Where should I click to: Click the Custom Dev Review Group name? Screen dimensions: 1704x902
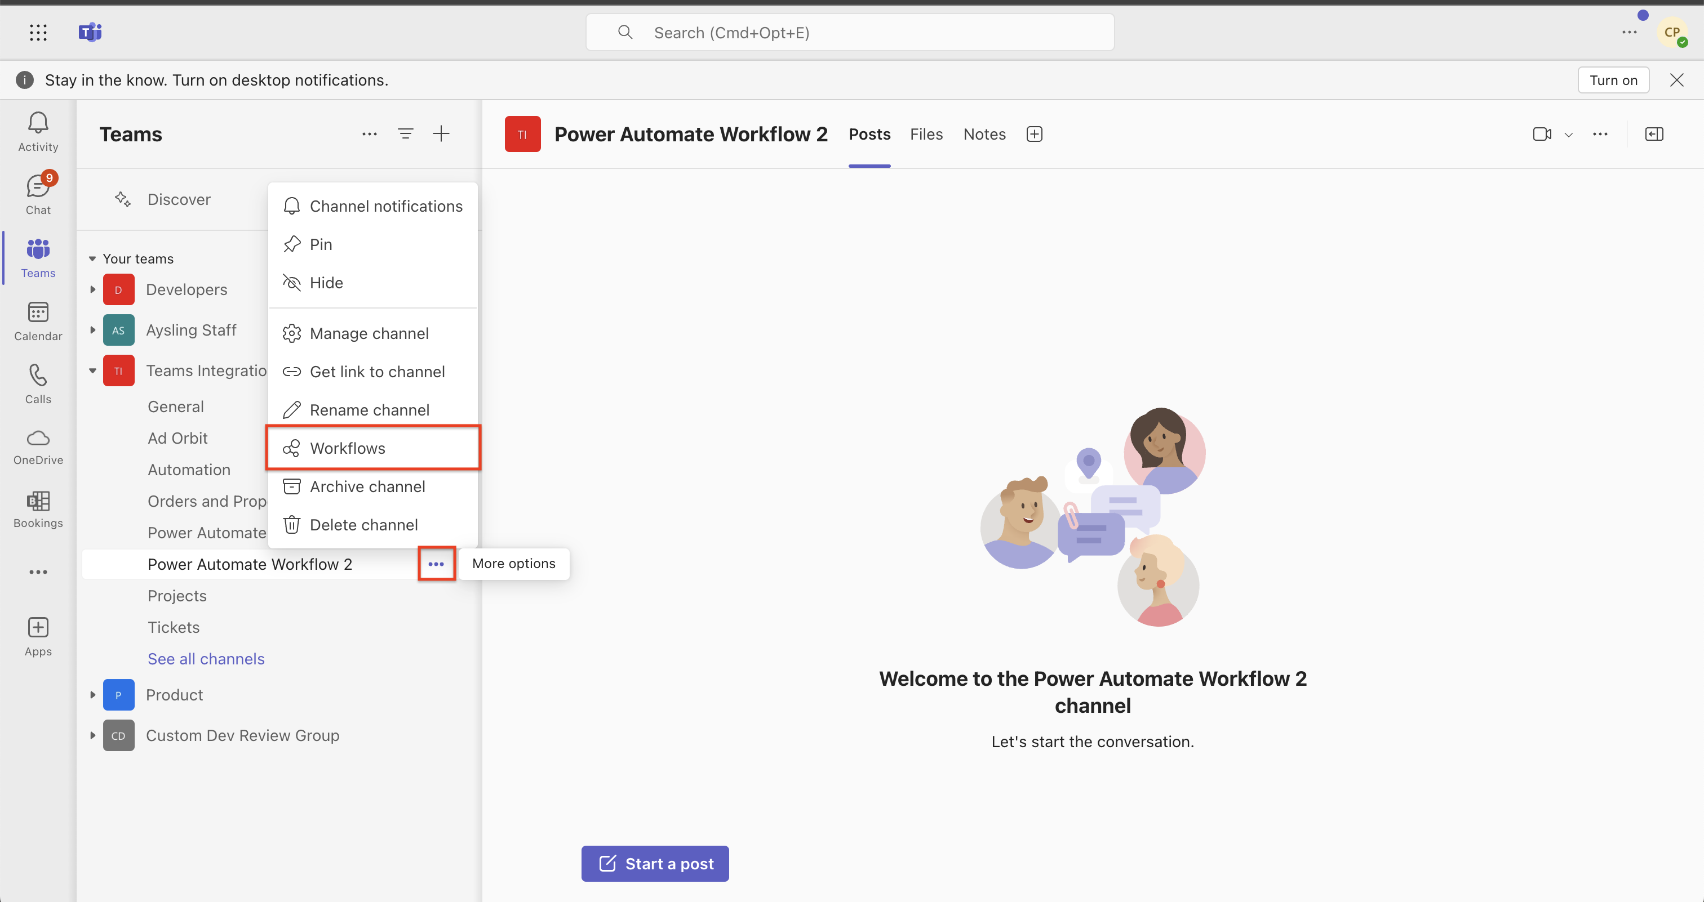point(242,735)
